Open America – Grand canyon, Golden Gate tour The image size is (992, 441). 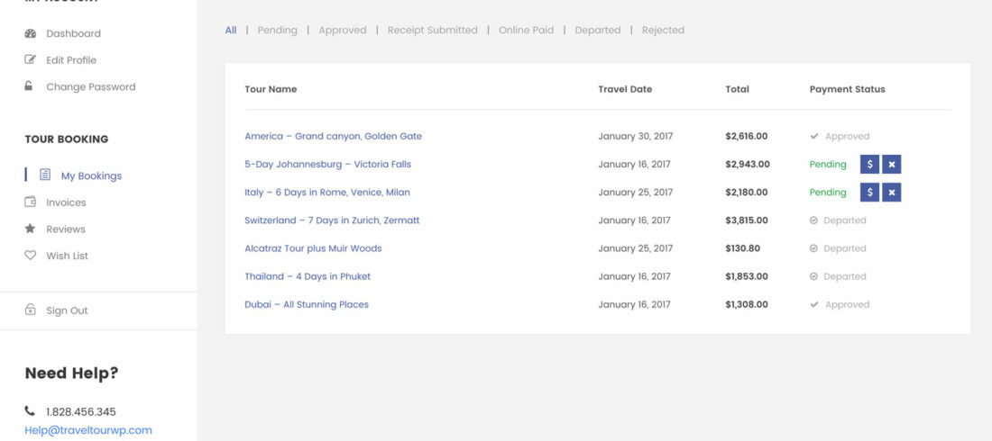(333, 137)
